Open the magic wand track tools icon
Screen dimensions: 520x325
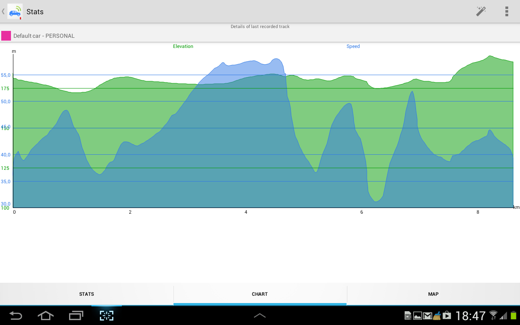pos(481,11)
